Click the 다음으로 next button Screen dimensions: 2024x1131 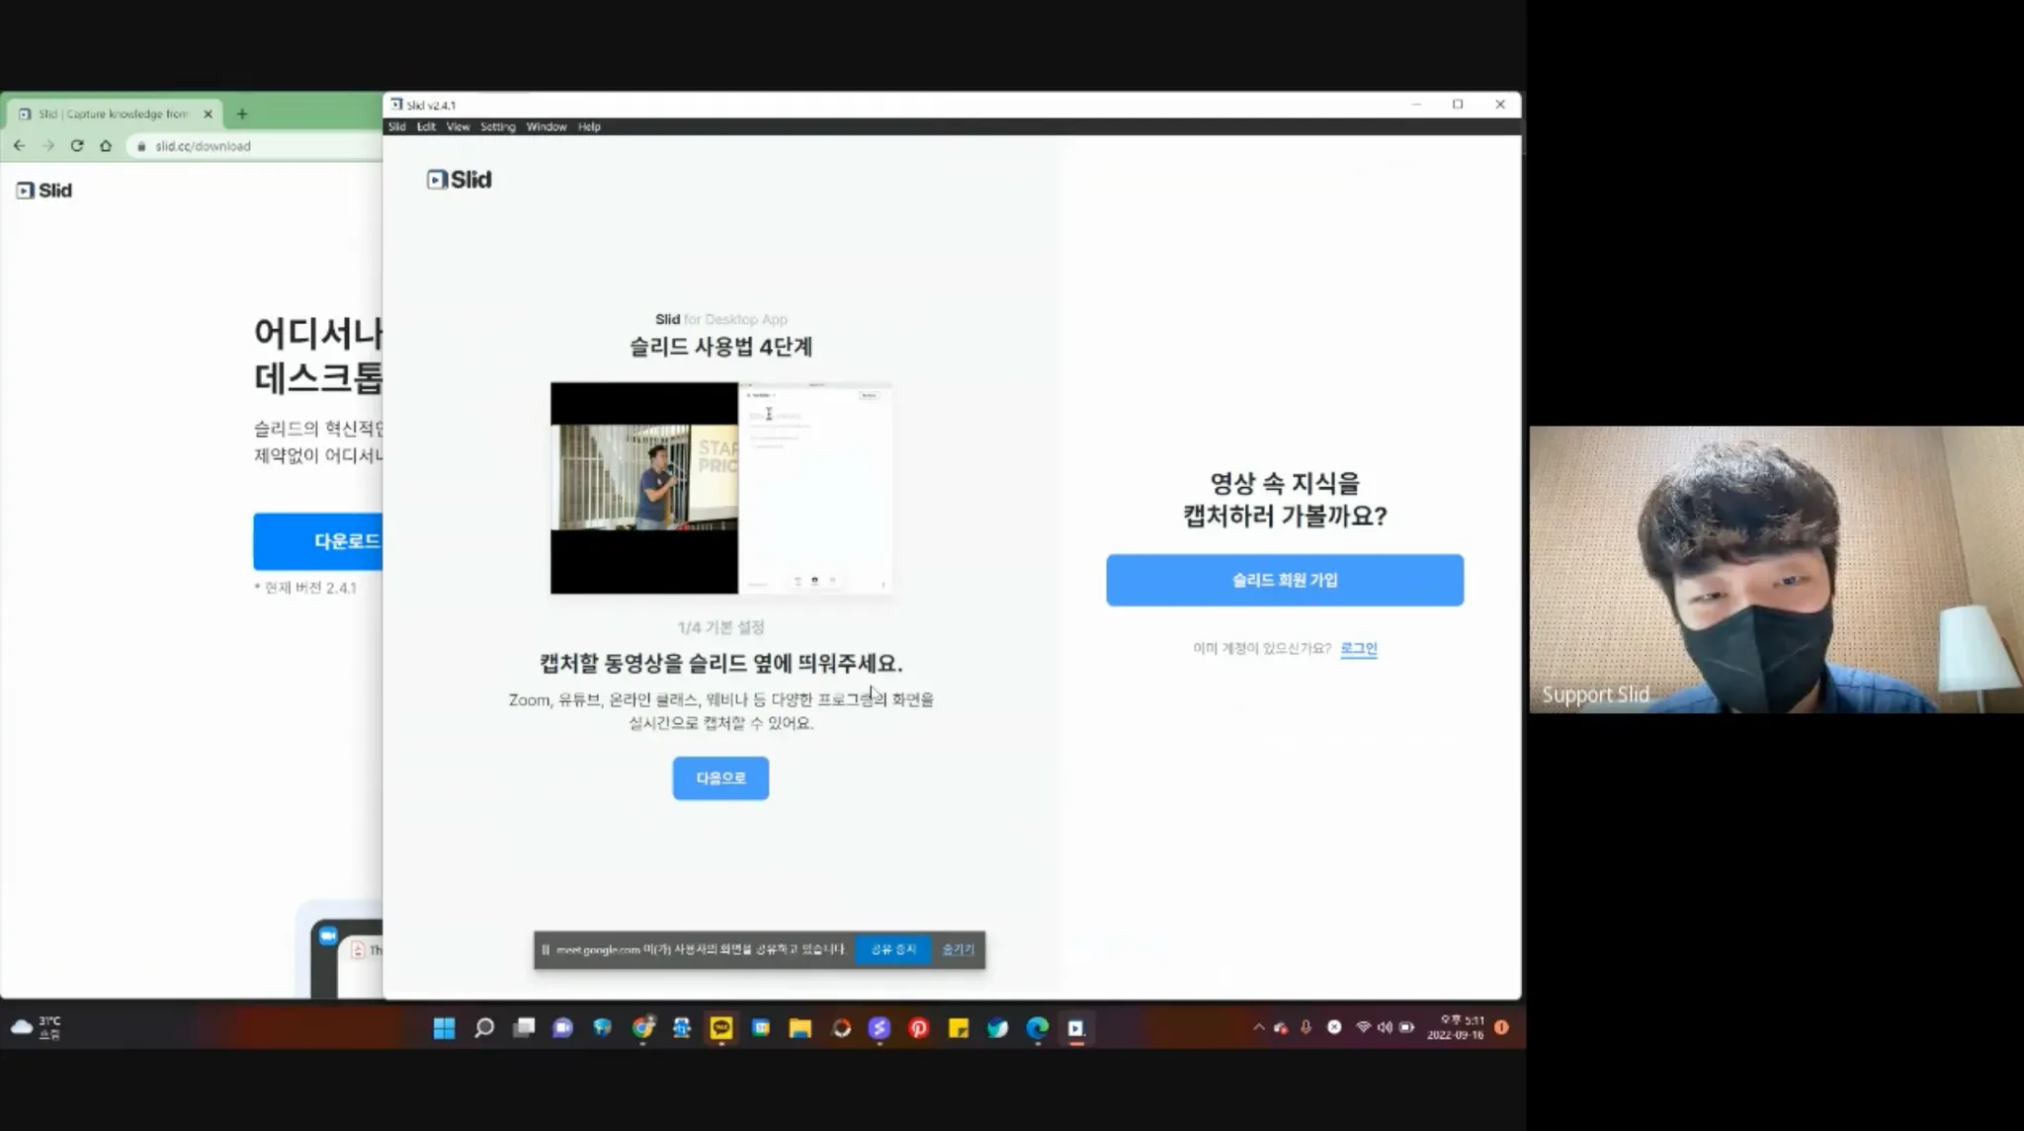(x=720, y=778)
